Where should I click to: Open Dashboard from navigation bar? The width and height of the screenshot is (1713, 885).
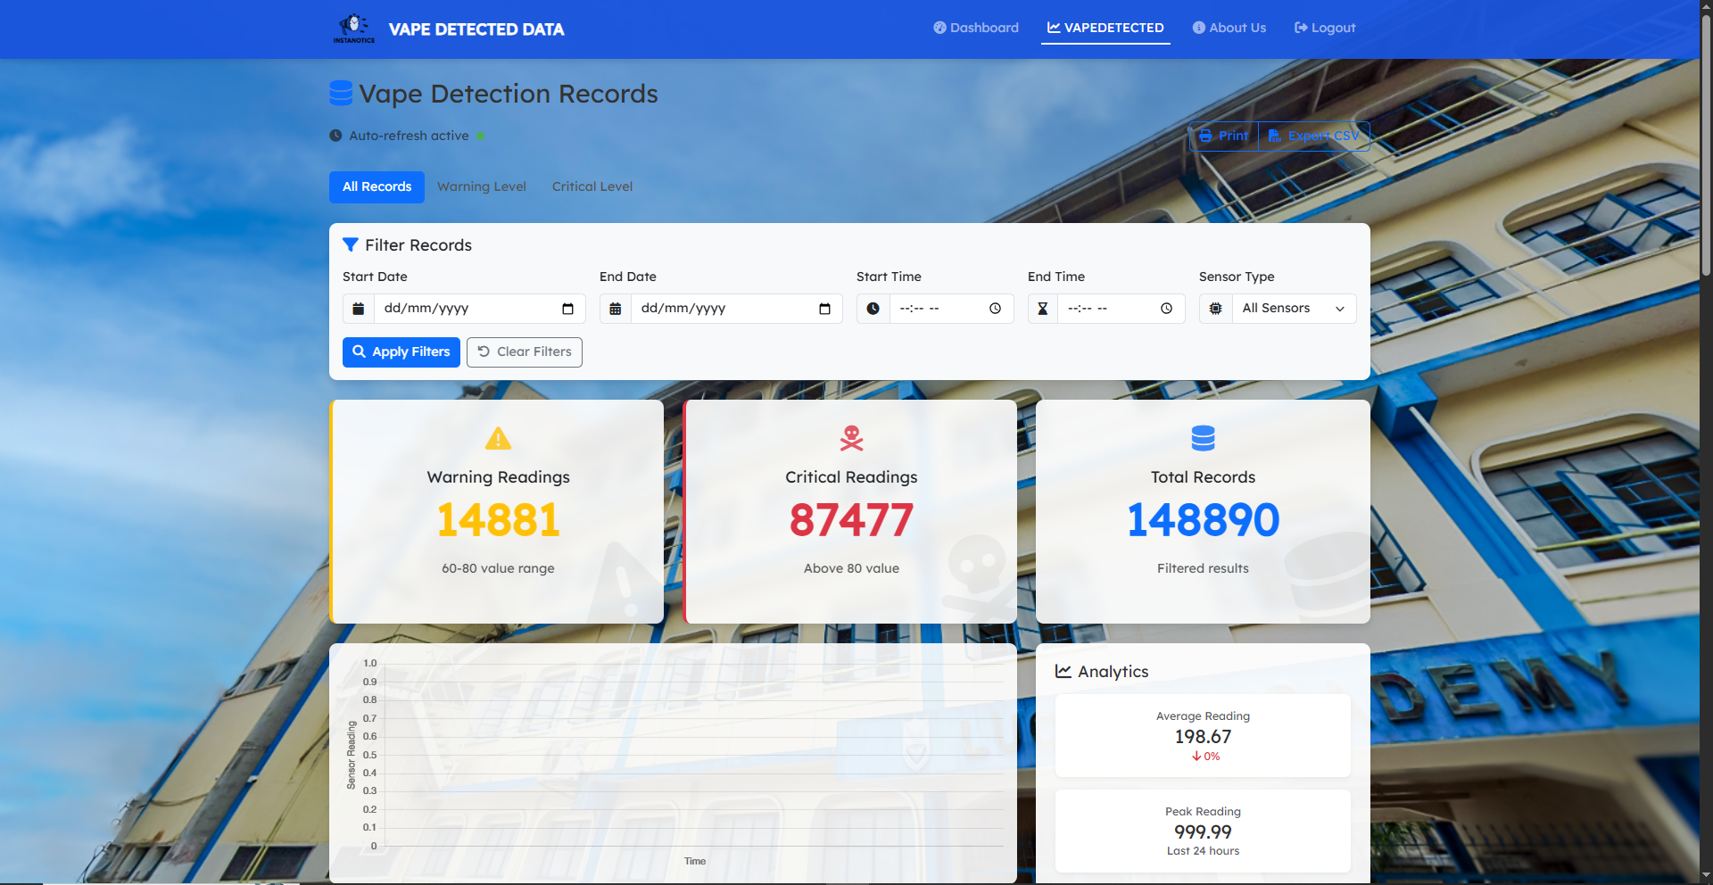[976, 28]
